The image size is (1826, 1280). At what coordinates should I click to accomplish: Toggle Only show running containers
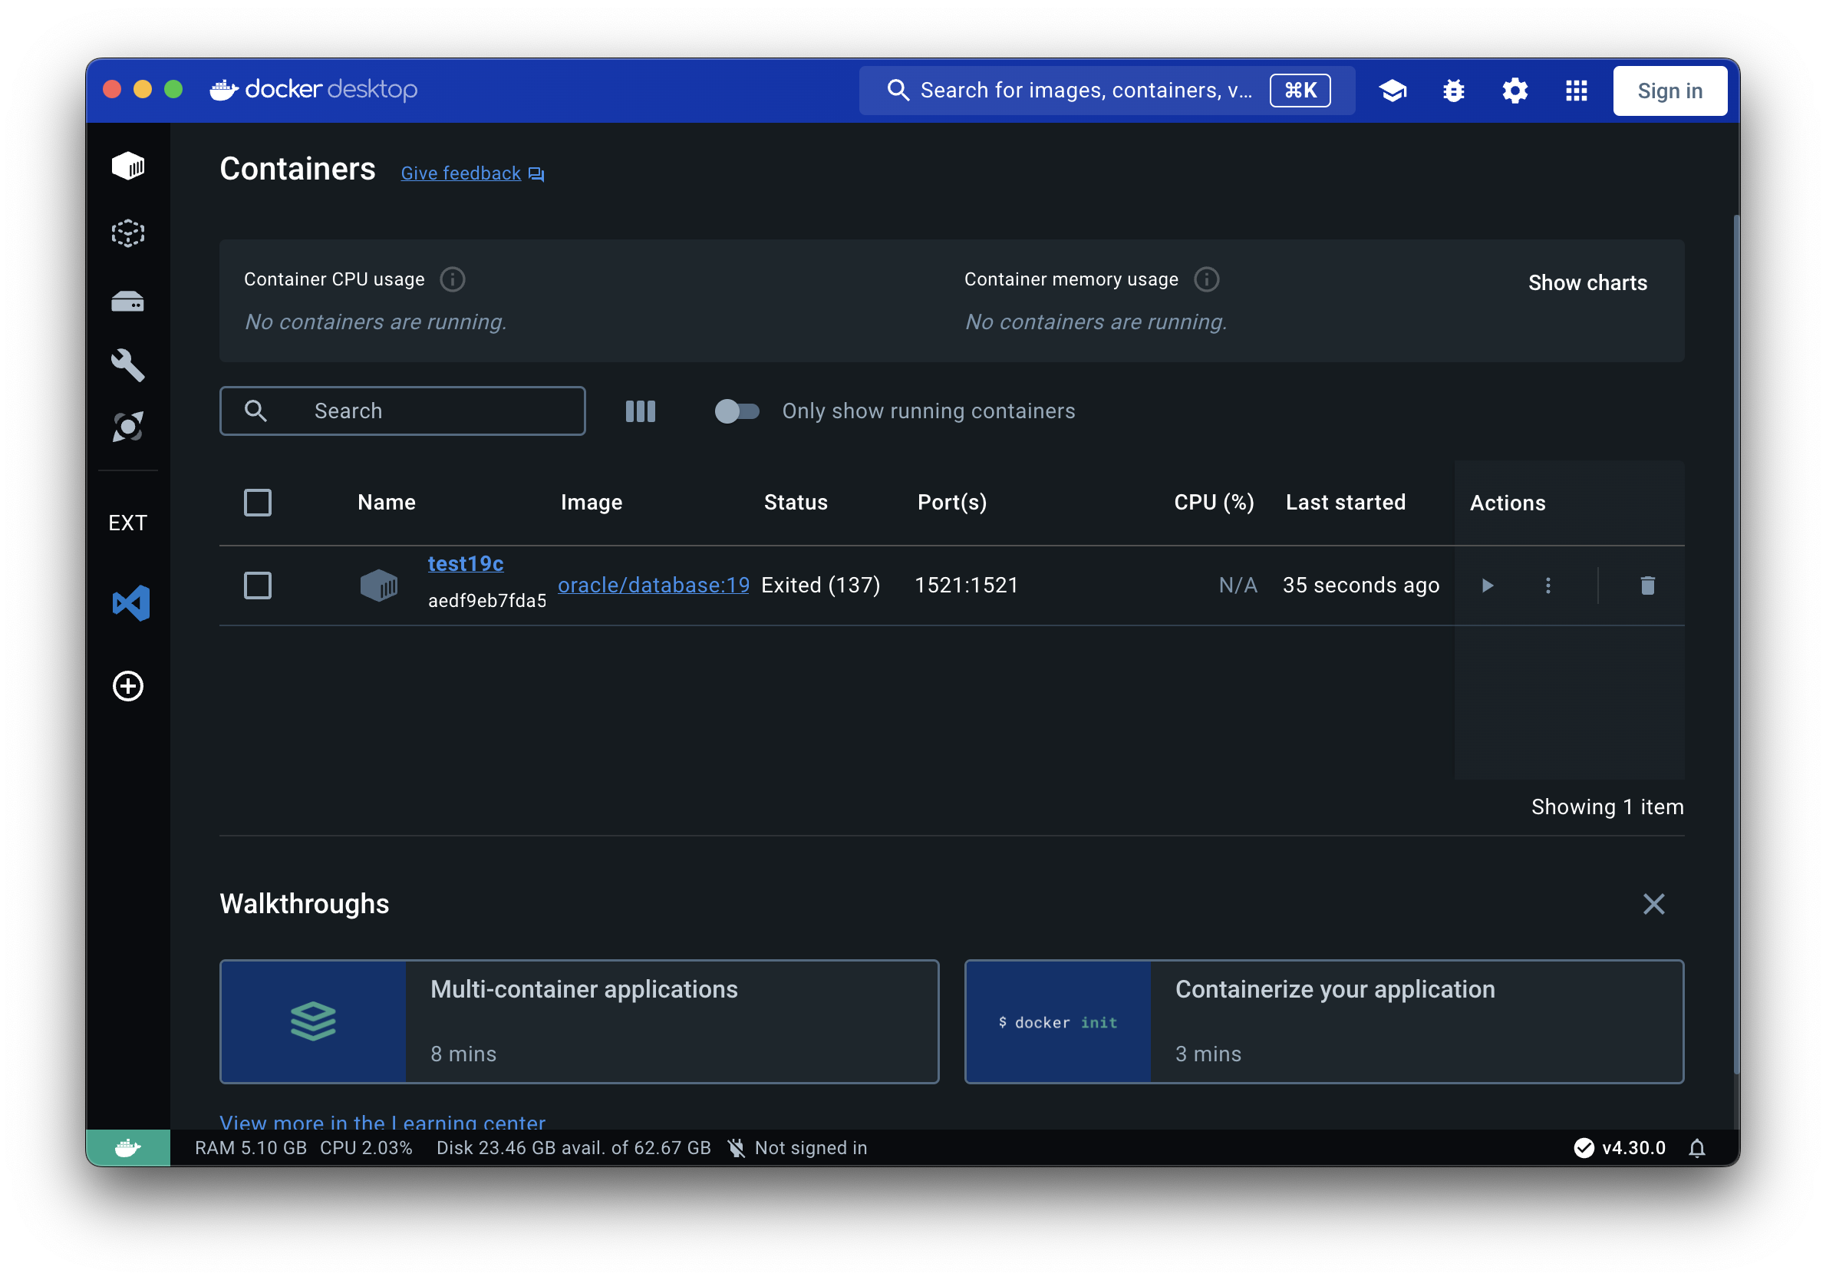click(x=737, y=411)
